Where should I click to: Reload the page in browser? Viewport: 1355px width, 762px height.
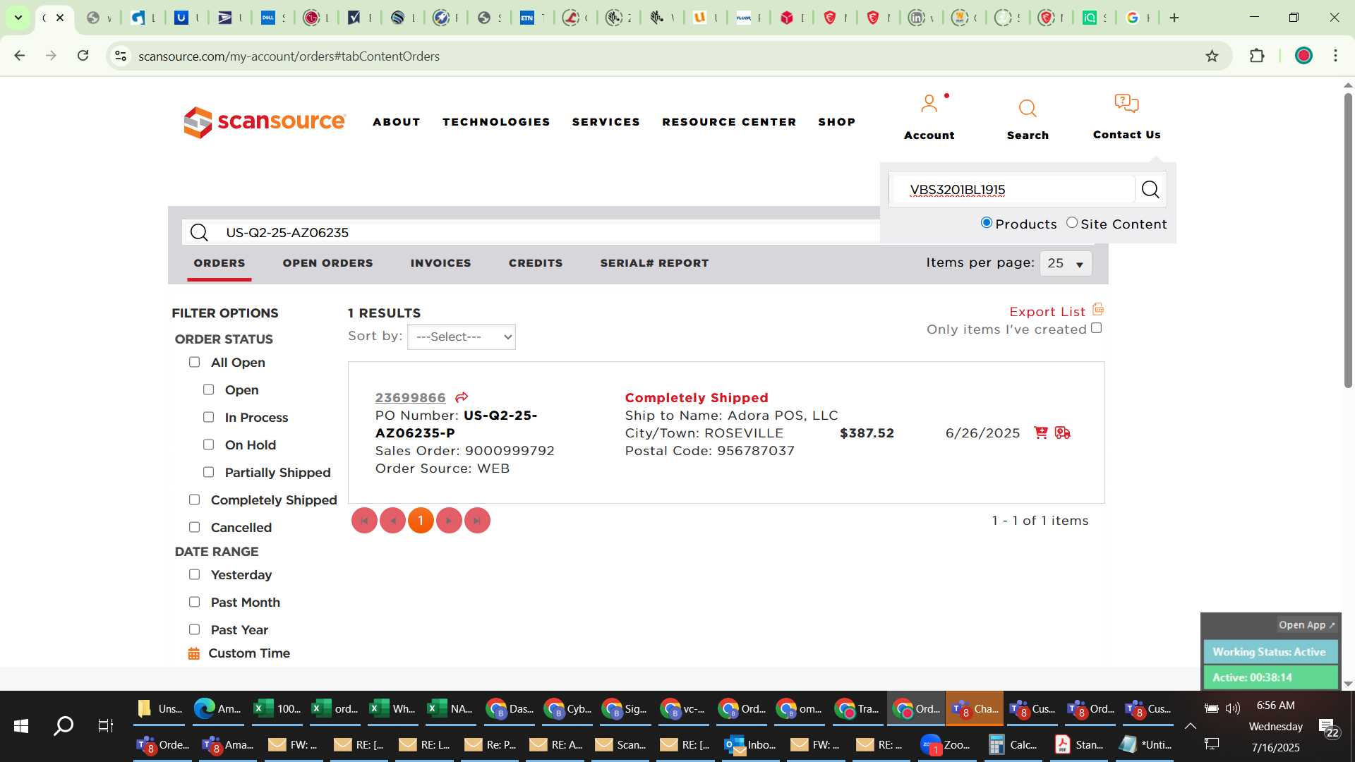[83, 56]
